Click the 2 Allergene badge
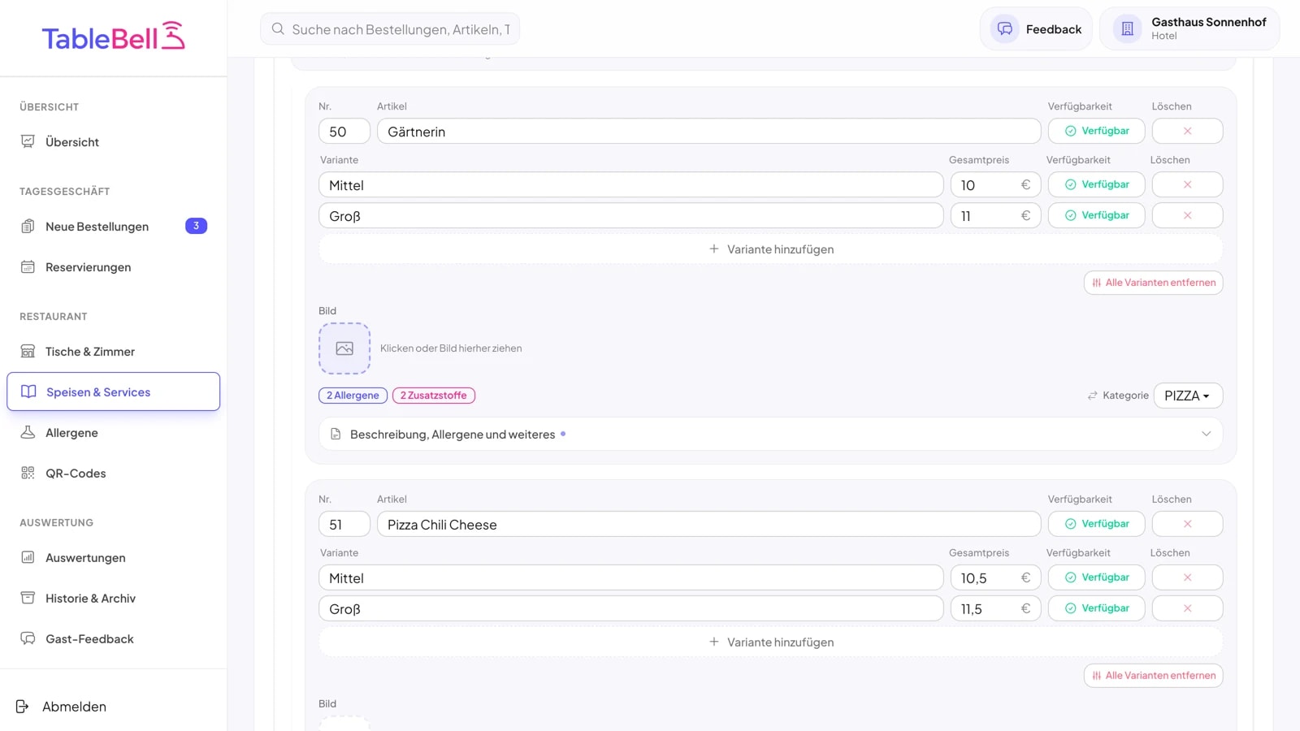The width and height of the screenshot is (1300, 731). click(353, 396)
